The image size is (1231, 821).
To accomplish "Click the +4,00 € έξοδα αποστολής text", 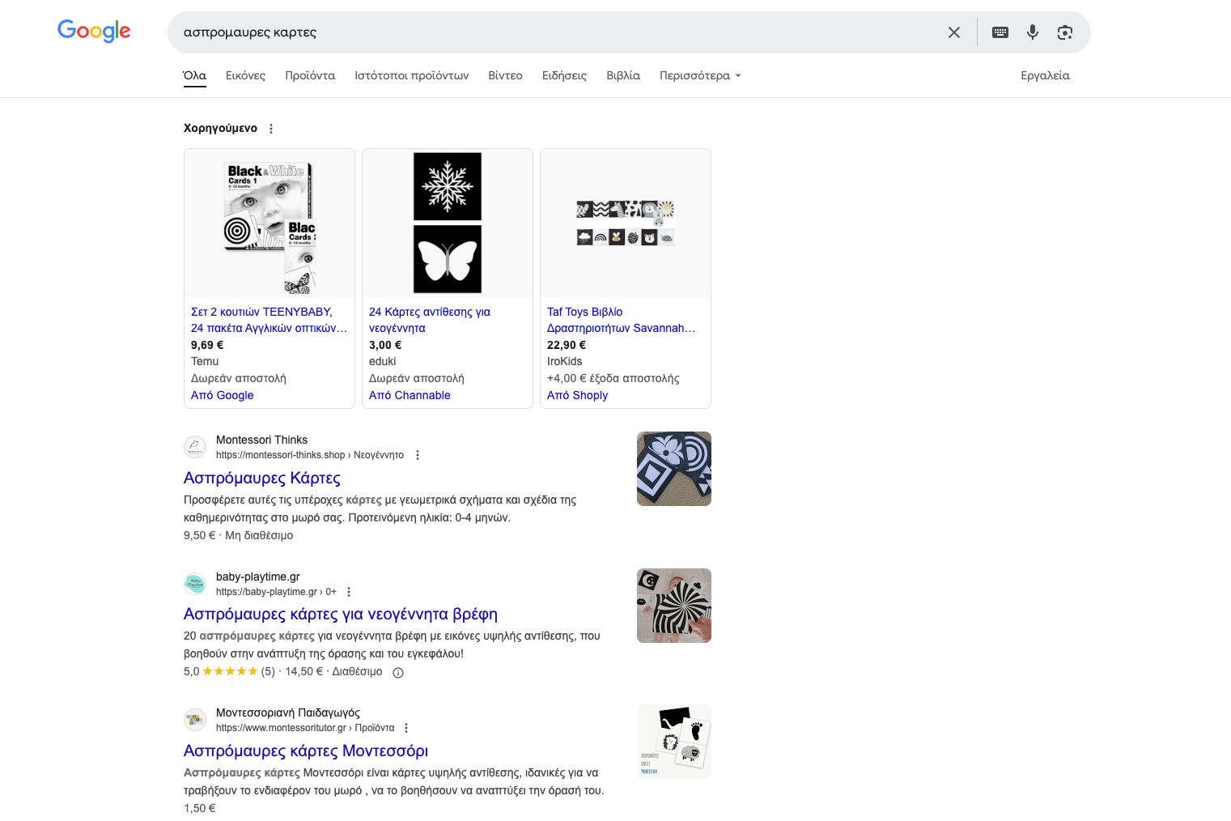I will point(613,378).
